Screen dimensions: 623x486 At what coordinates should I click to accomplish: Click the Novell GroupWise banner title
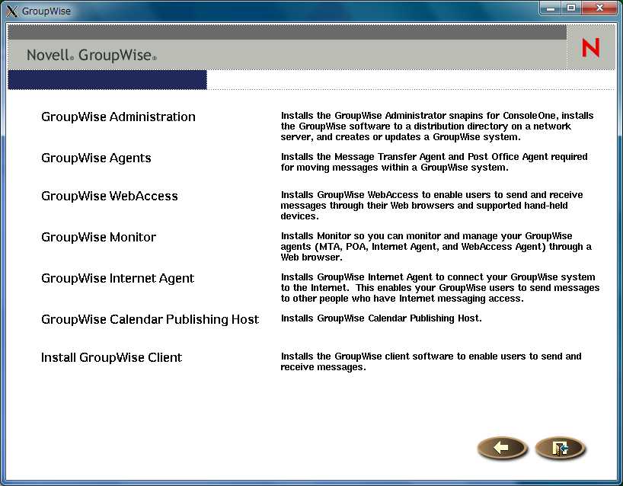coord(92,56)
